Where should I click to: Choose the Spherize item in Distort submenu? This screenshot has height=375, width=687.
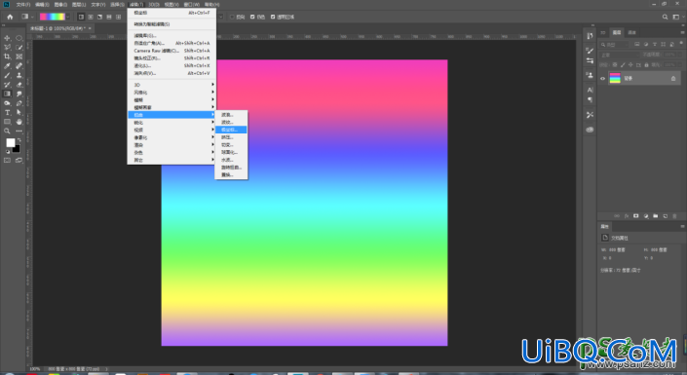pos(231,152)
